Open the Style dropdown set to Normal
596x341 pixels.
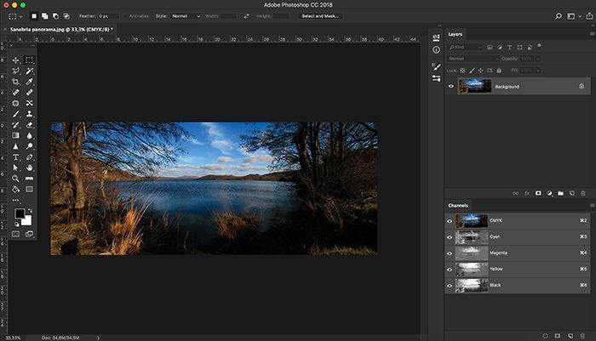pos(185,16)
